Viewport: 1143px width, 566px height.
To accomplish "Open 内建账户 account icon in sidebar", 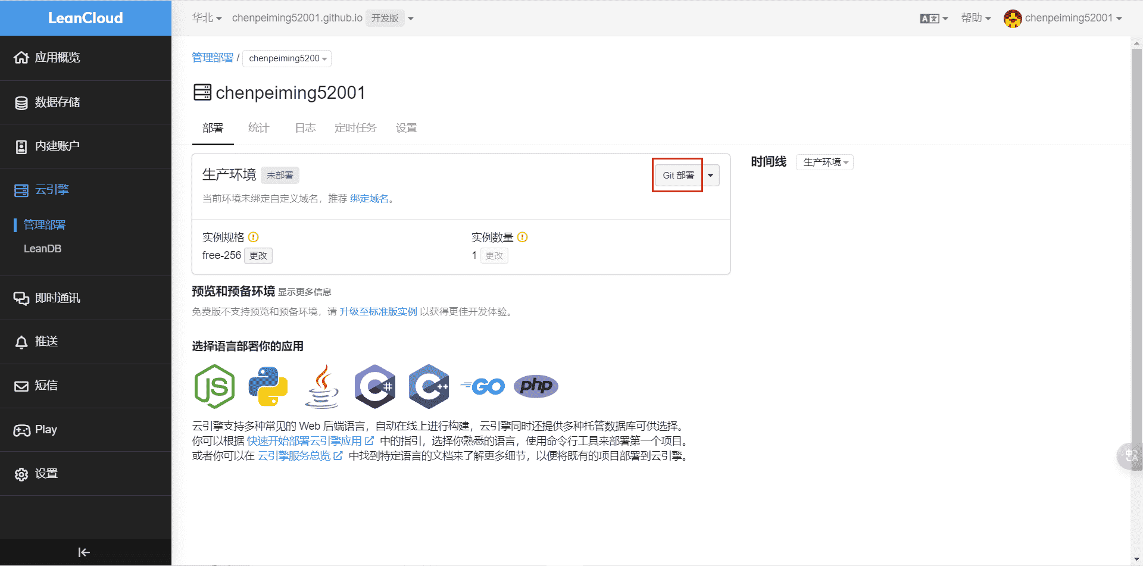I will point(21,147).
